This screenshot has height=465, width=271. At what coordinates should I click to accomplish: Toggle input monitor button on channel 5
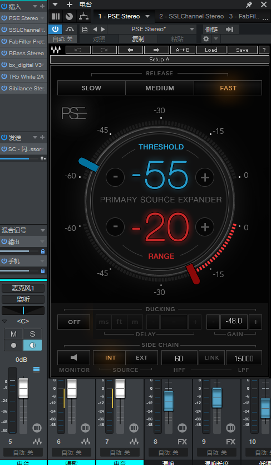tap(32, 346)
